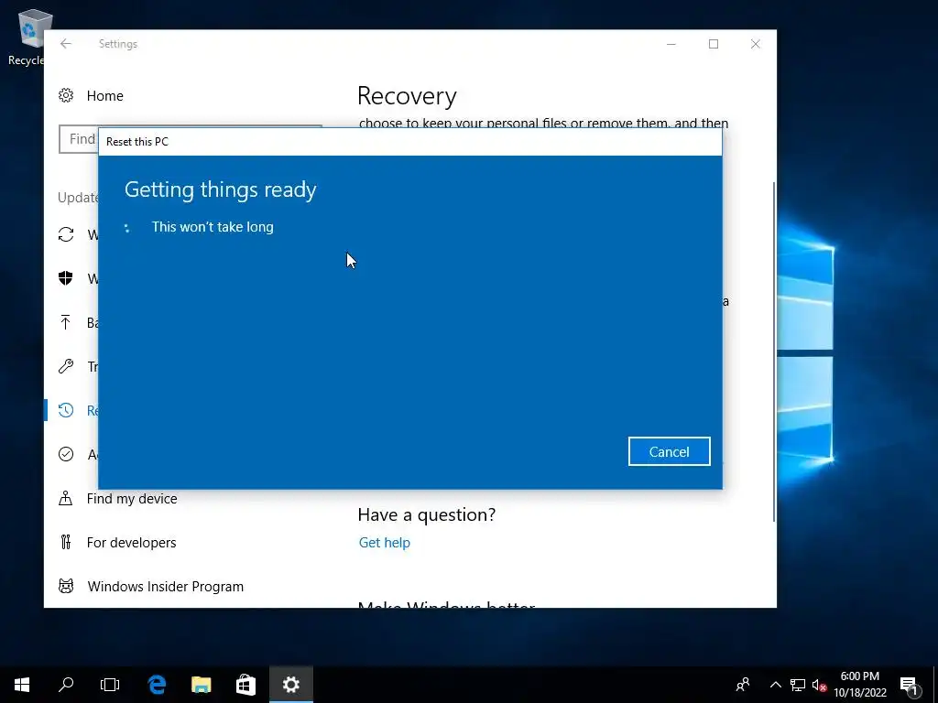Click the Settings gear taskbar icon

click(x=290, y=685)
